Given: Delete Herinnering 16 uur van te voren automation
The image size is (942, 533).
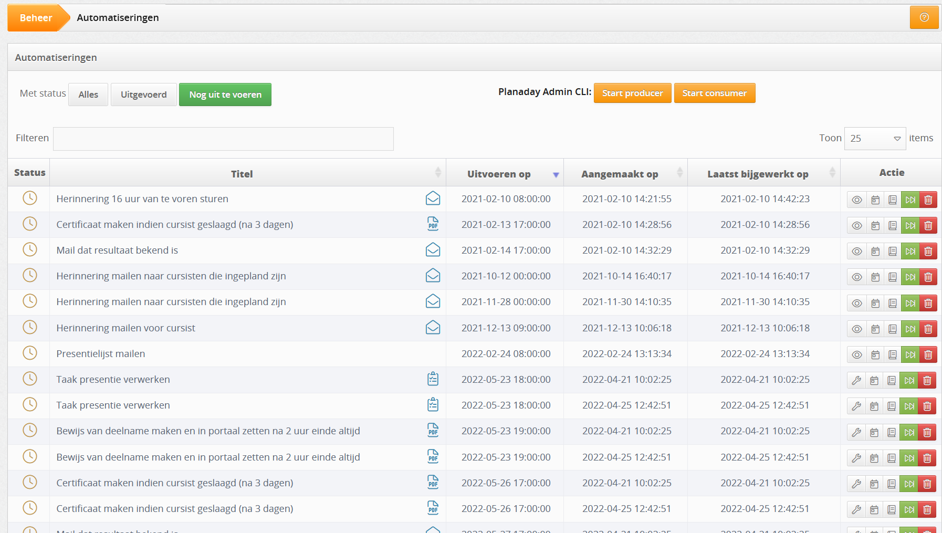Looking at the screenshot, I should click(x=928, y=200).
